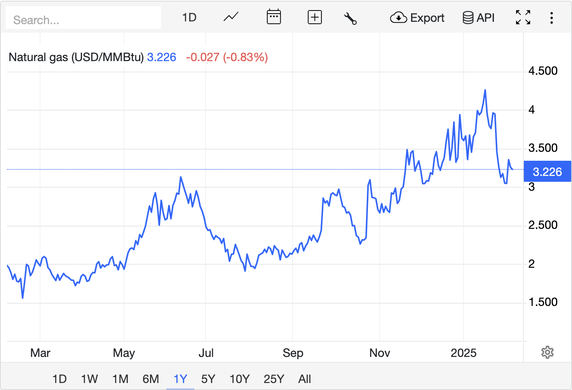Select the 1M time range
Screen dimensions: 572x390
click(x=120, y=379)
